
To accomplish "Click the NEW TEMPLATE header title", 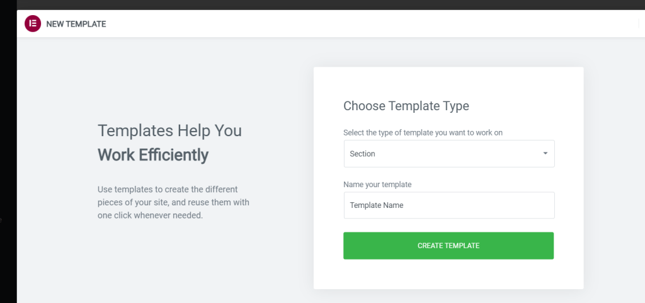I will click(76, 25).
